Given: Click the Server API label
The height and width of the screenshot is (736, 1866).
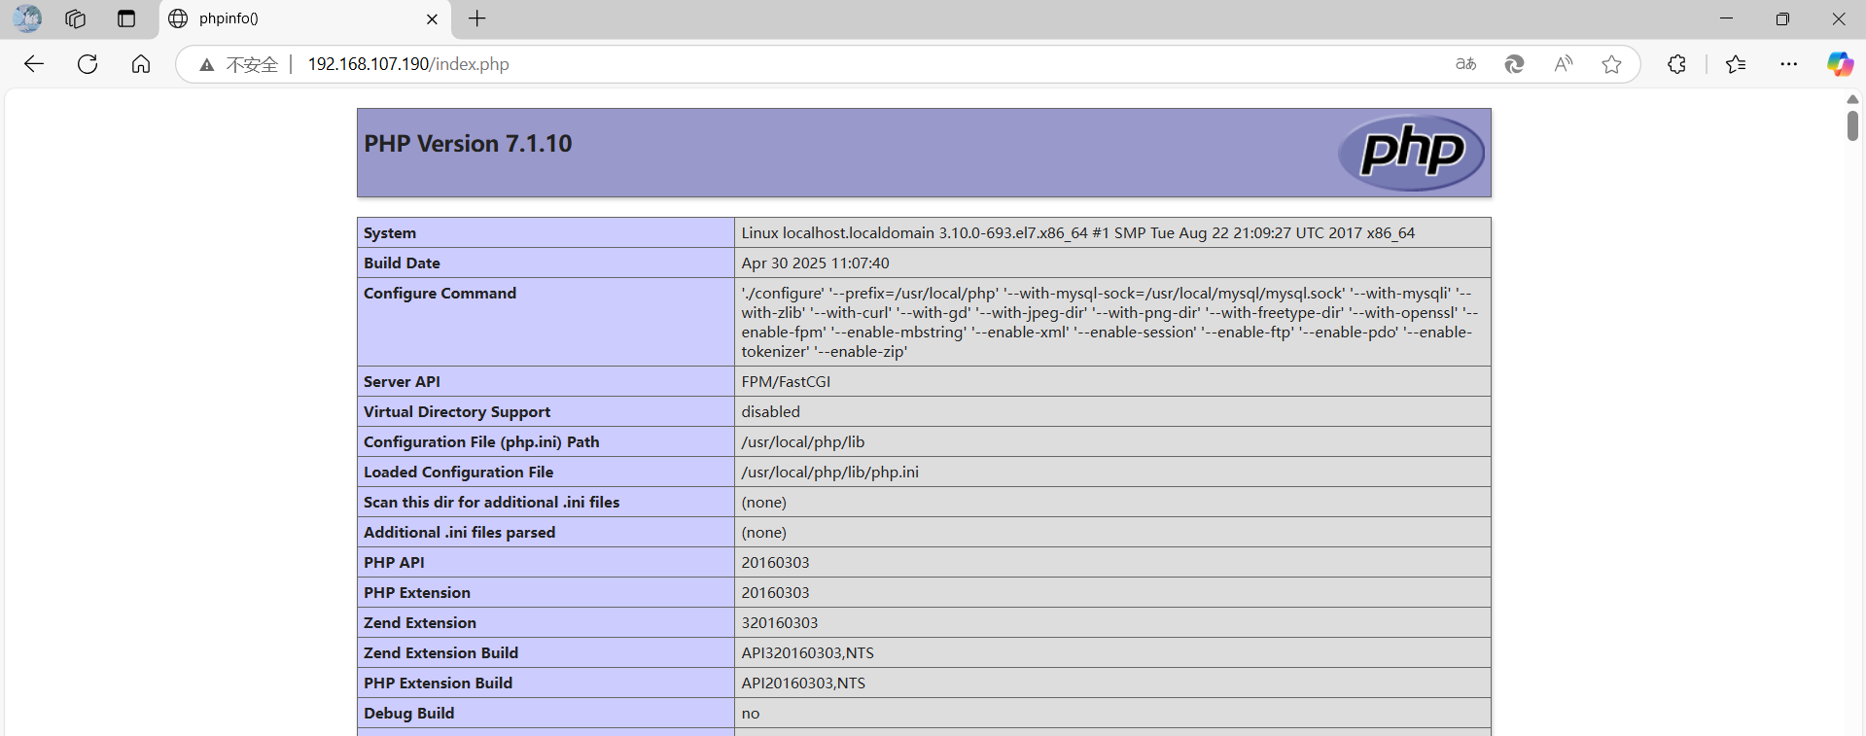Looking at the screenshot, I should pos(402,382).
